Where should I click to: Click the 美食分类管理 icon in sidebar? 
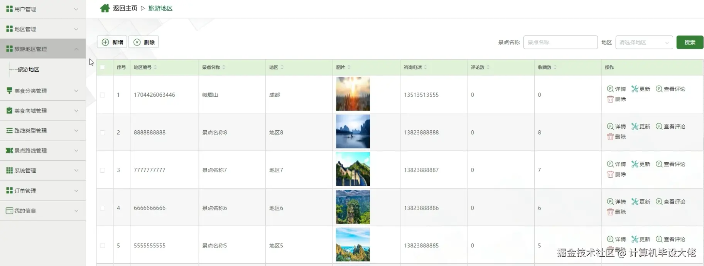(10, 91)
